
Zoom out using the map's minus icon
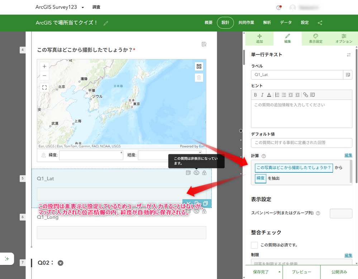coord(44,76)
